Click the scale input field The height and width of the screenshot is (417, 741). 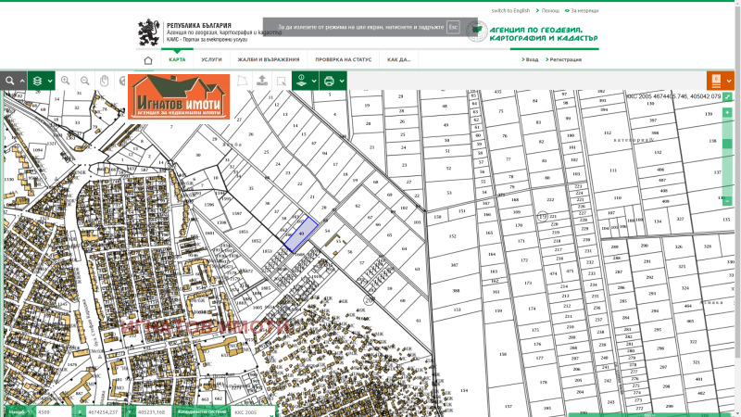pyautogui.click(x=53, y=411)
